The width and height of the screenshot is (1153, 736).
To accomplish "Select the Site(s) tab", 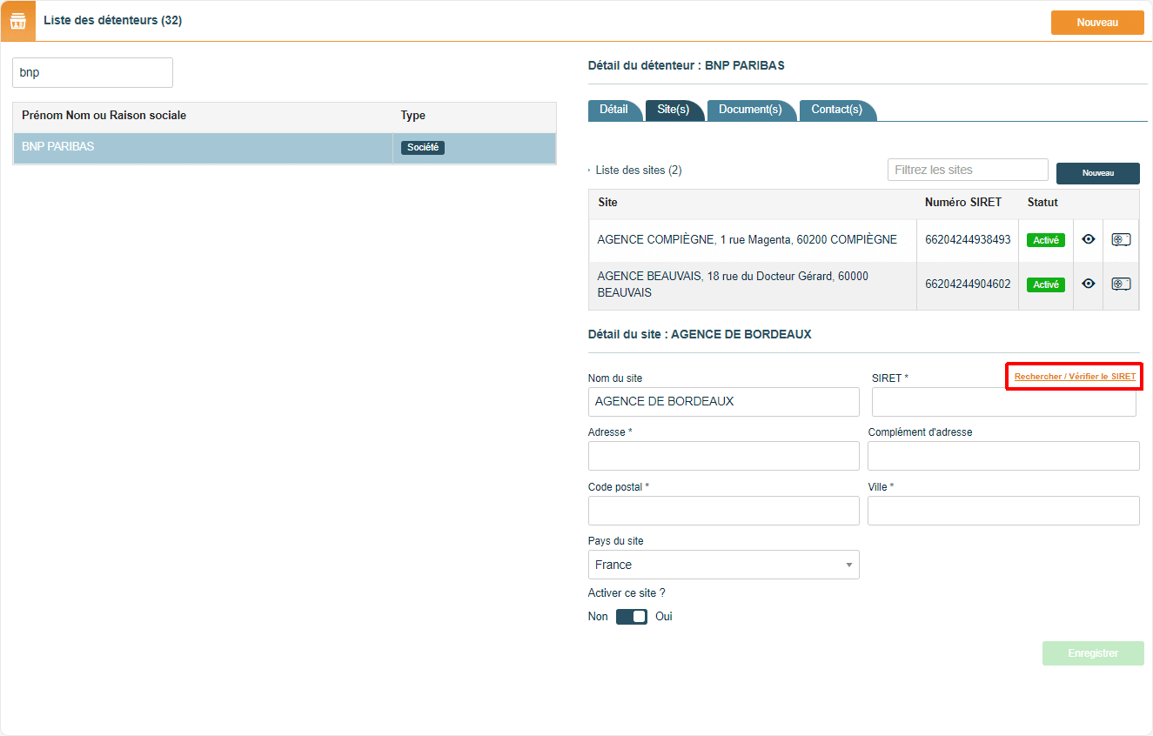I will tap(674, 110).
